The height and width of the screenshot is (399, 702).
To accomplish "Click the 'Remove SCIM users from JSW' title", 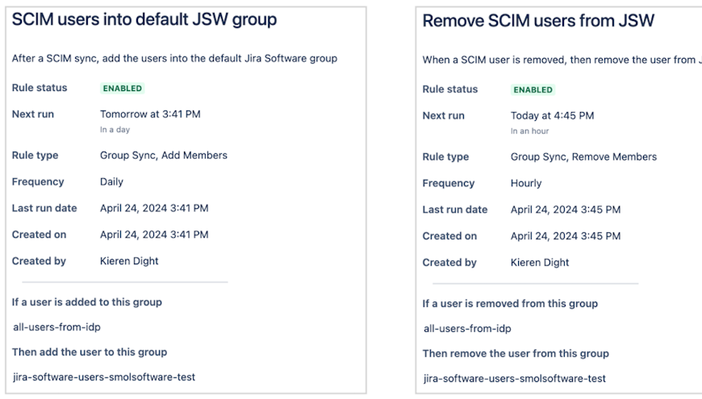I will pos(538,21).
